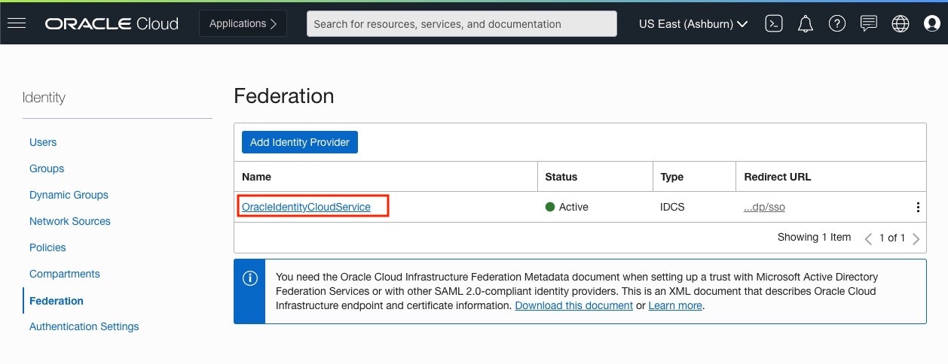Select Dynamic Groups in the sidebar

click(69, 195)
